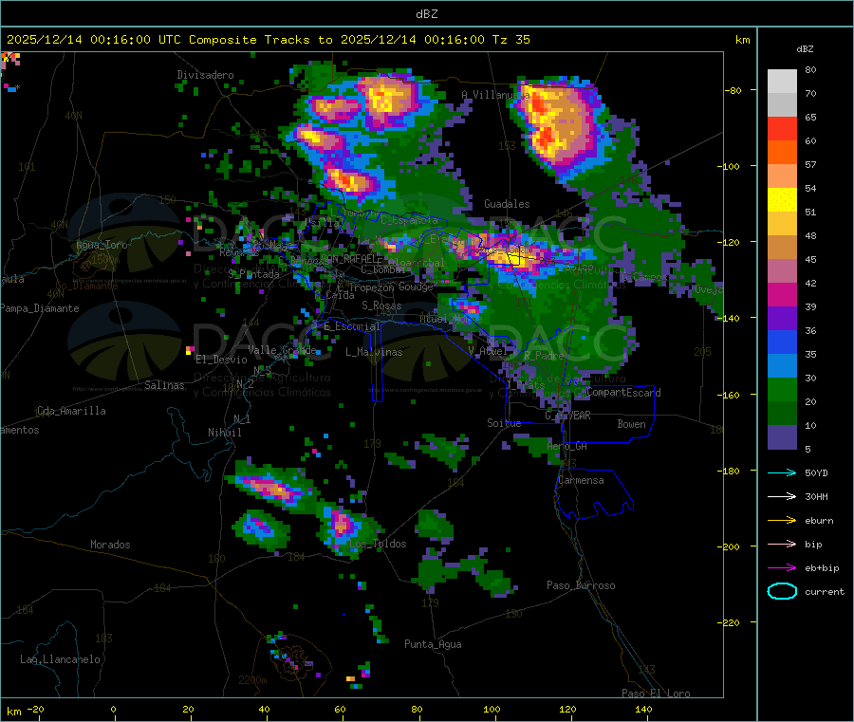Click the 'Guadales' map label
The height and width of the screenshot is (722, 854).
click(507, 204)
